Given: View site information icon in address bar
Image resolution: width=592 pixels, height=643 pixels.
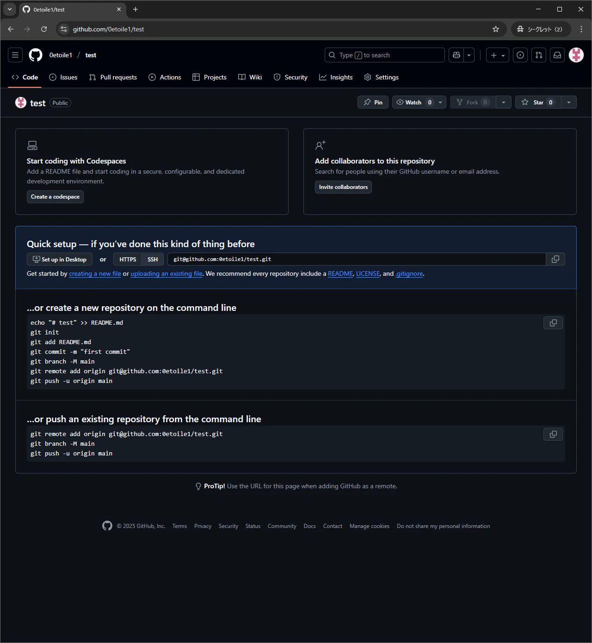Looking at the screenshot, I should [64, 29].
